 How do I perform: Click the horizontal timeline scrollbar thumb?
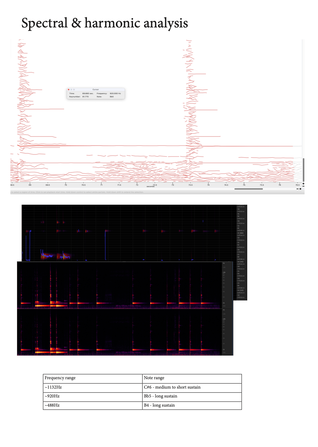[249, 189]
